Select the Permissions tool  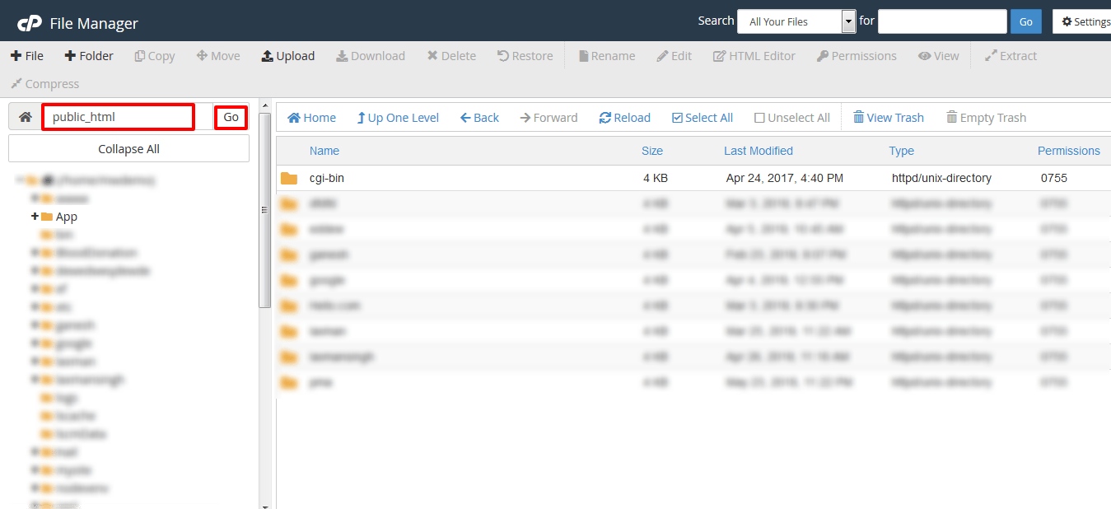click(857, 55)
